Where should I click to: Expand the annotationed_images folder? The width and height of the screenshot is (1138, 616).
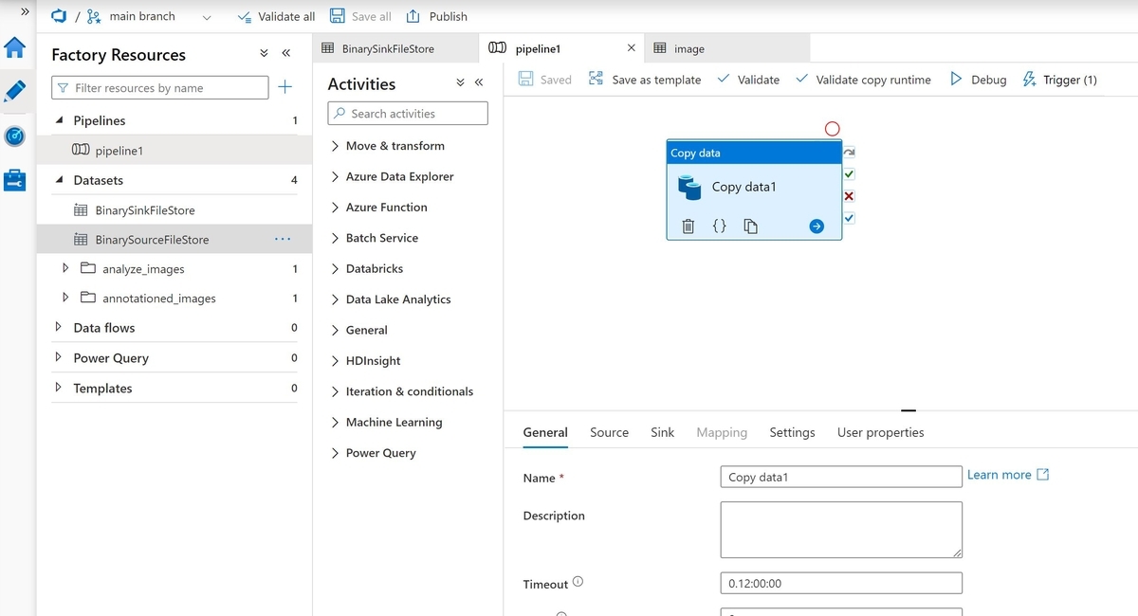(65, 298)
